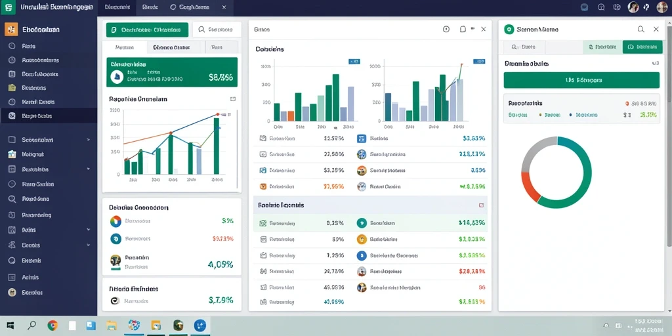Select the second tab in the top title bar
The width and height of the screenshot is (672, 336).
pos(150,7)
